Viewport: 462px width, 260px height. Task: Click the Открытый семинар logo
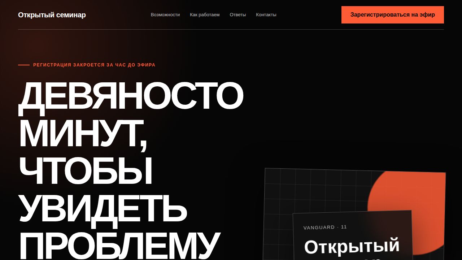(x=52, y=15)
